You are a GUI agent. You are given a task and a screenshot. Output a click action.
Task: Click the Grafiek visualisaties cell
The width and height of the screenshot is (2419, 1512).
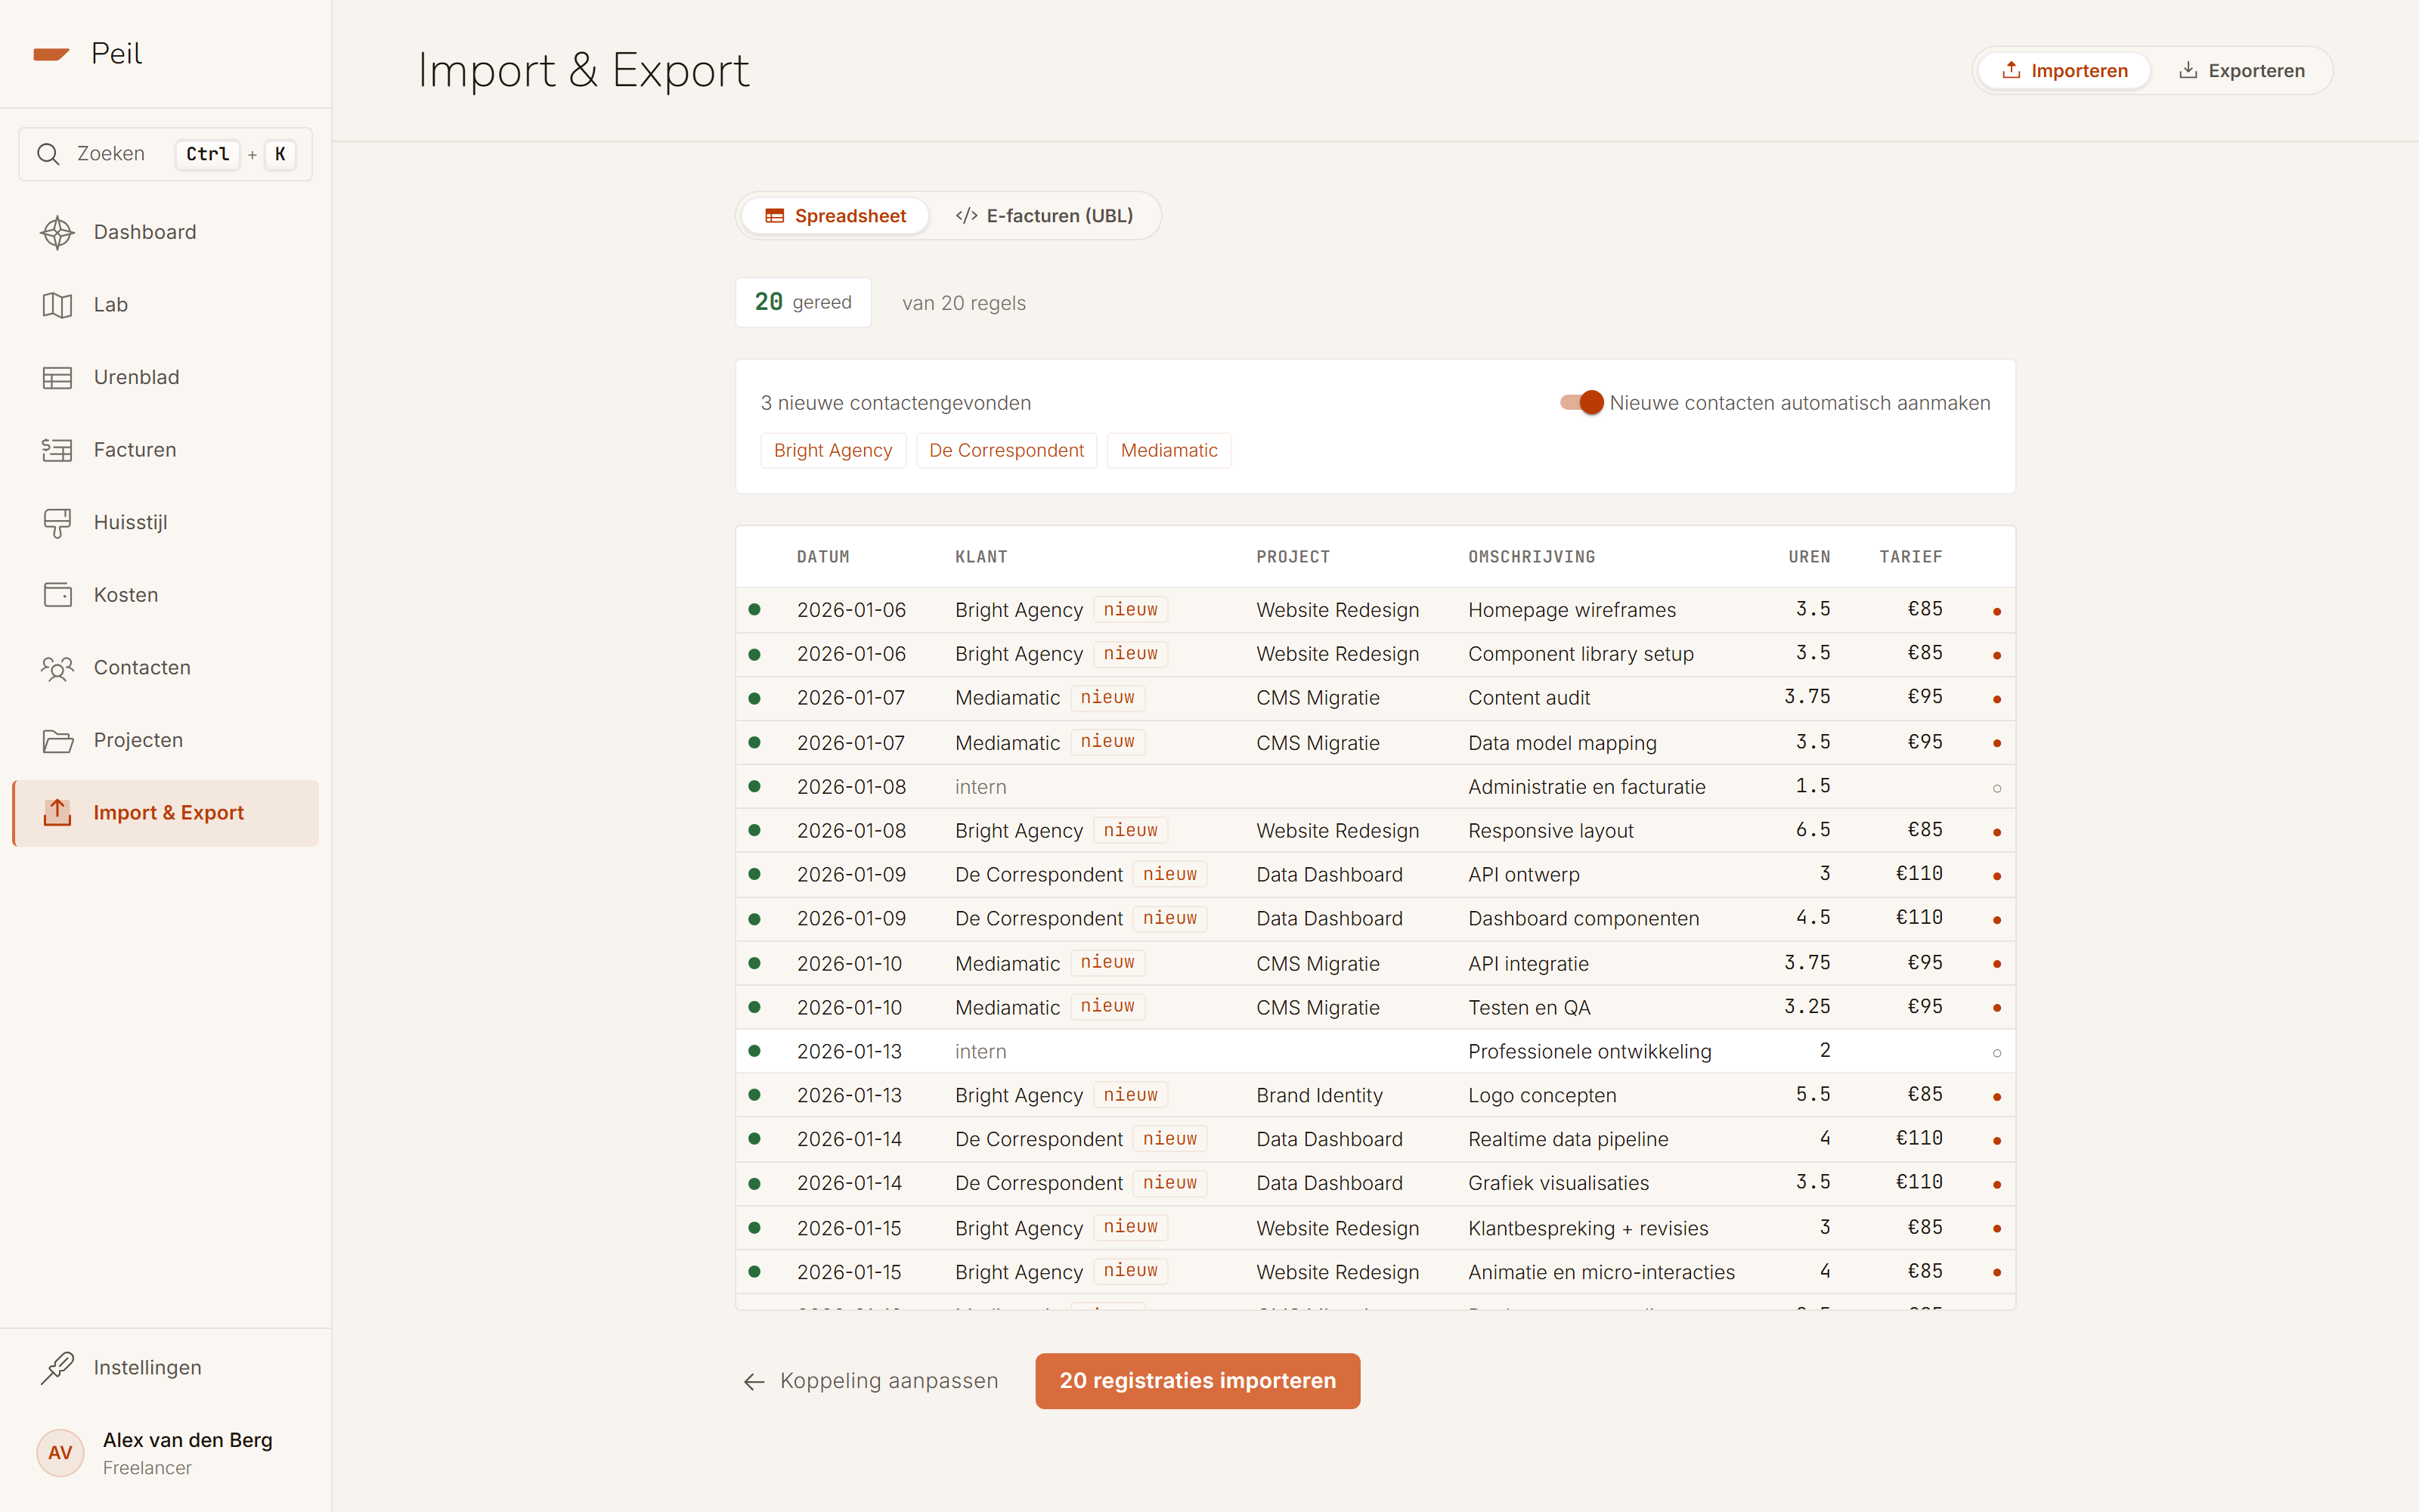tap(1558, 1183)
